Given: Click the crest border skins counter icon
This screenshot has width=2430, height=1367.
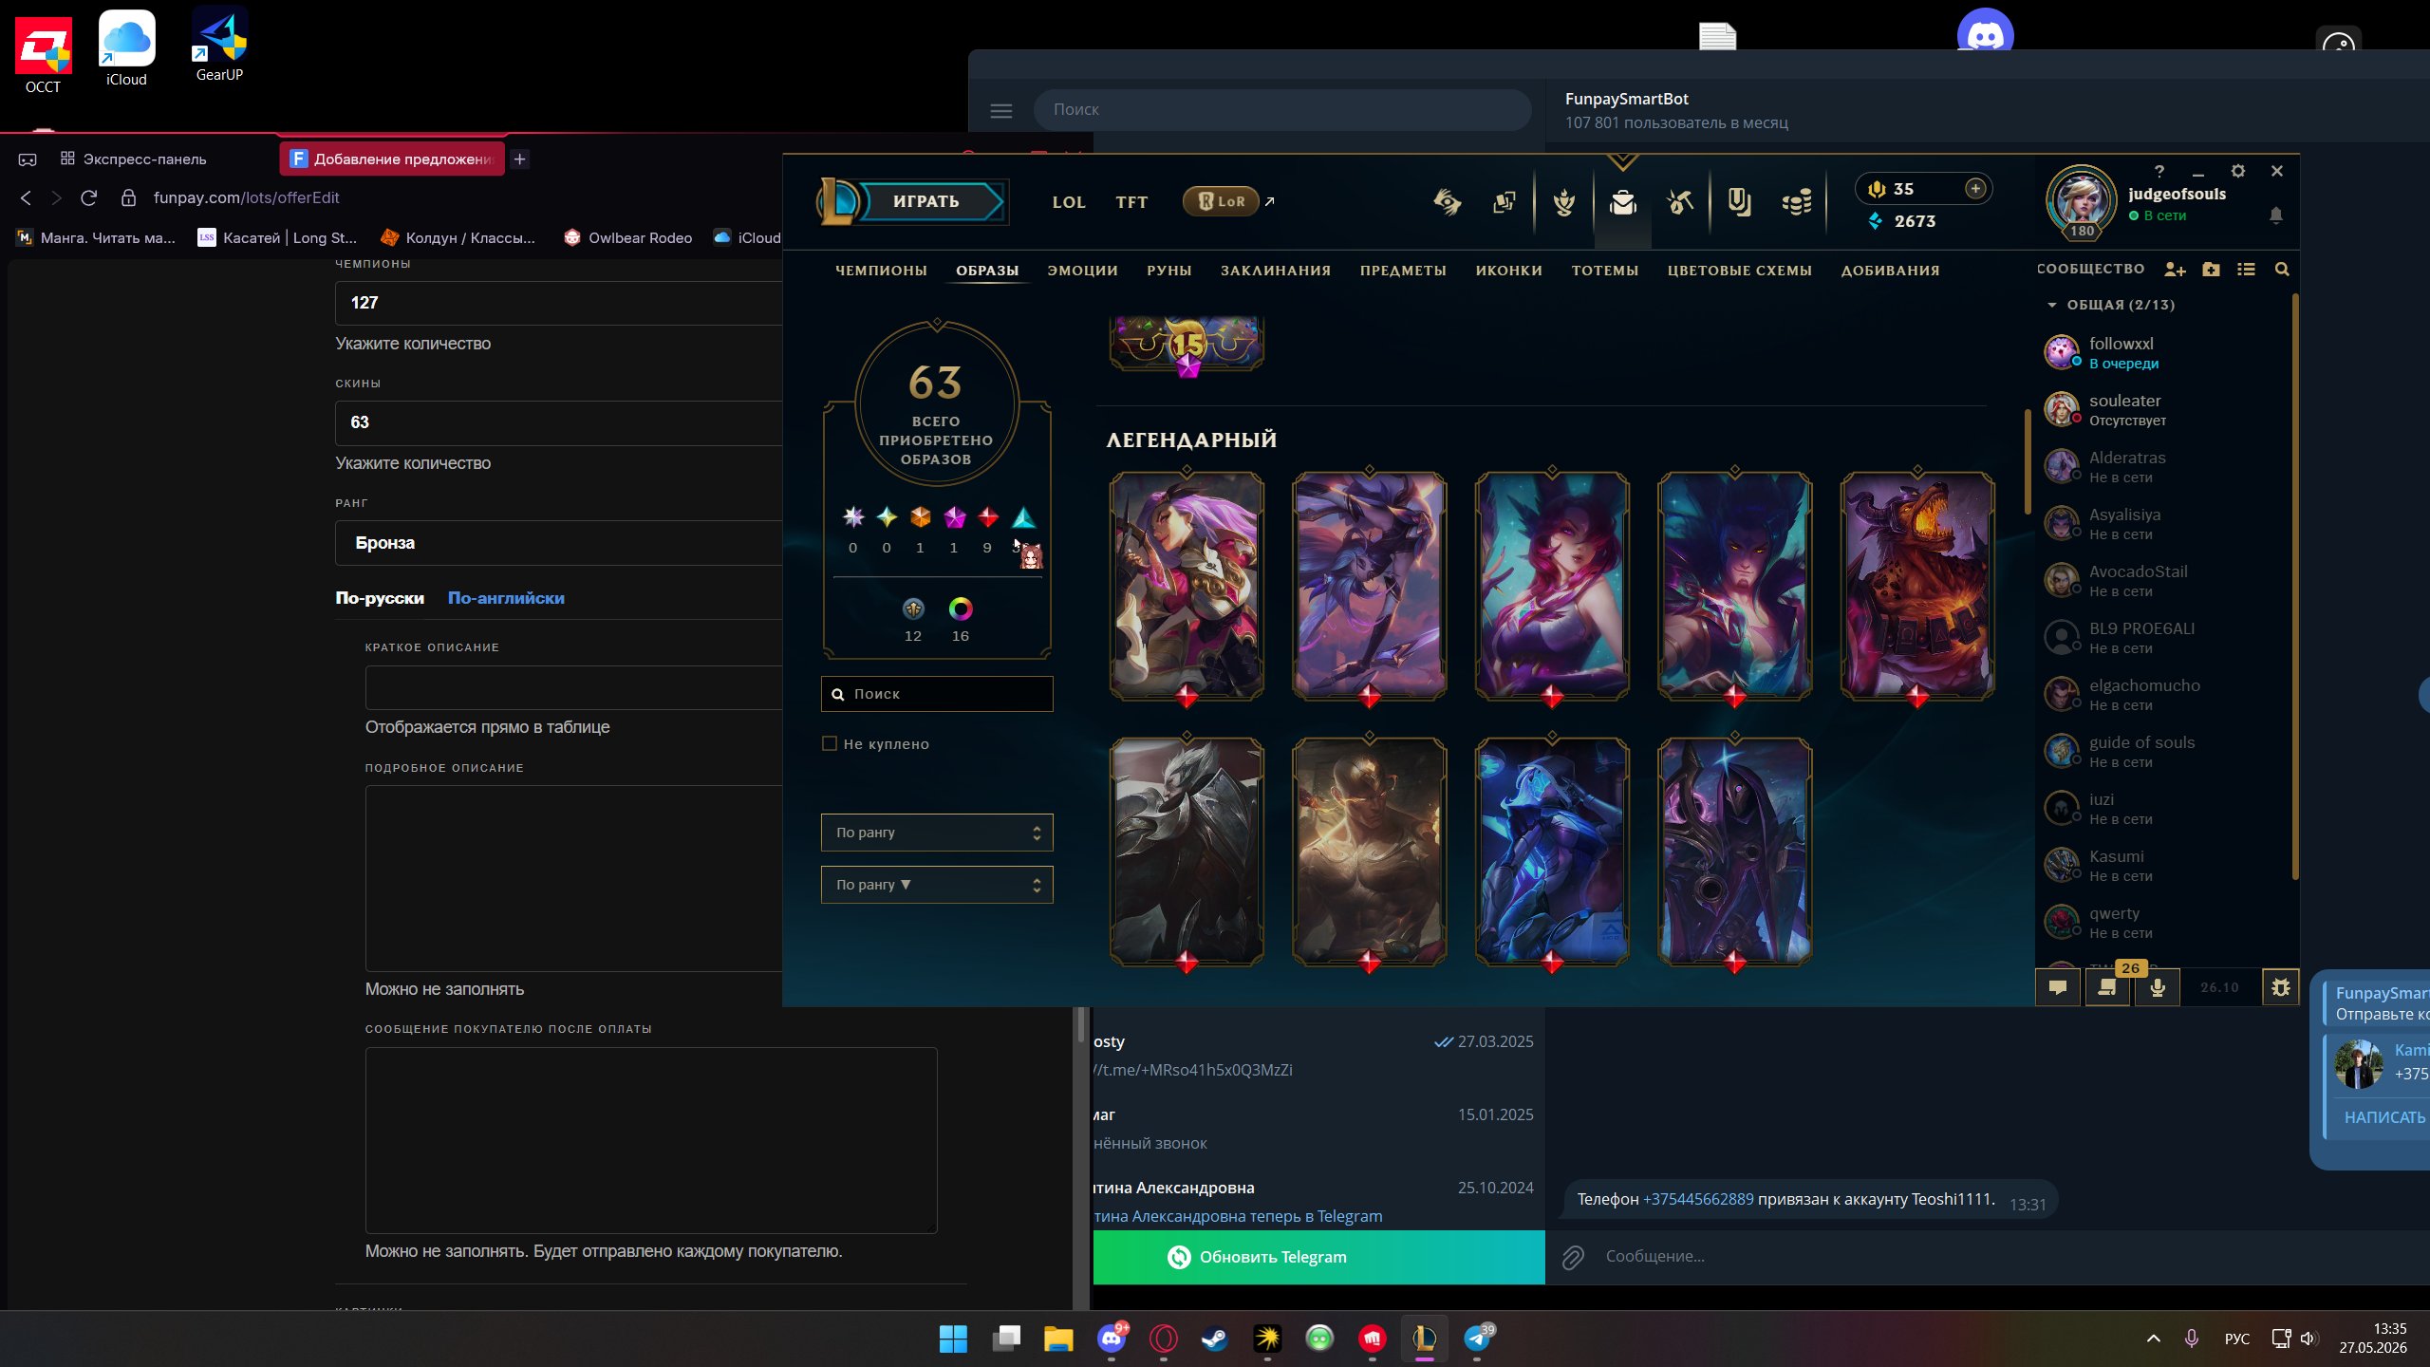Looking at the screenshot, I should tap(913, 609).
